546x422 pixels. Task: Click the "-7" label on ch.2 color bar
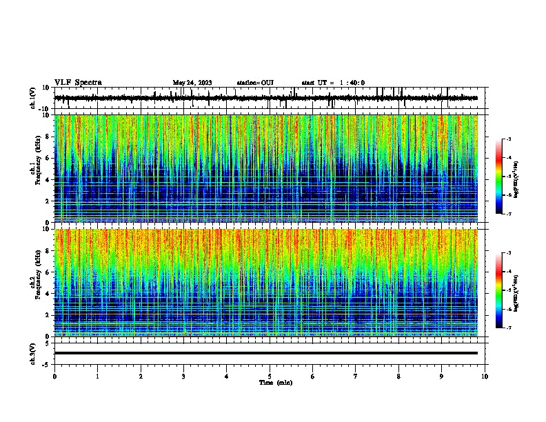coord(509,328)
